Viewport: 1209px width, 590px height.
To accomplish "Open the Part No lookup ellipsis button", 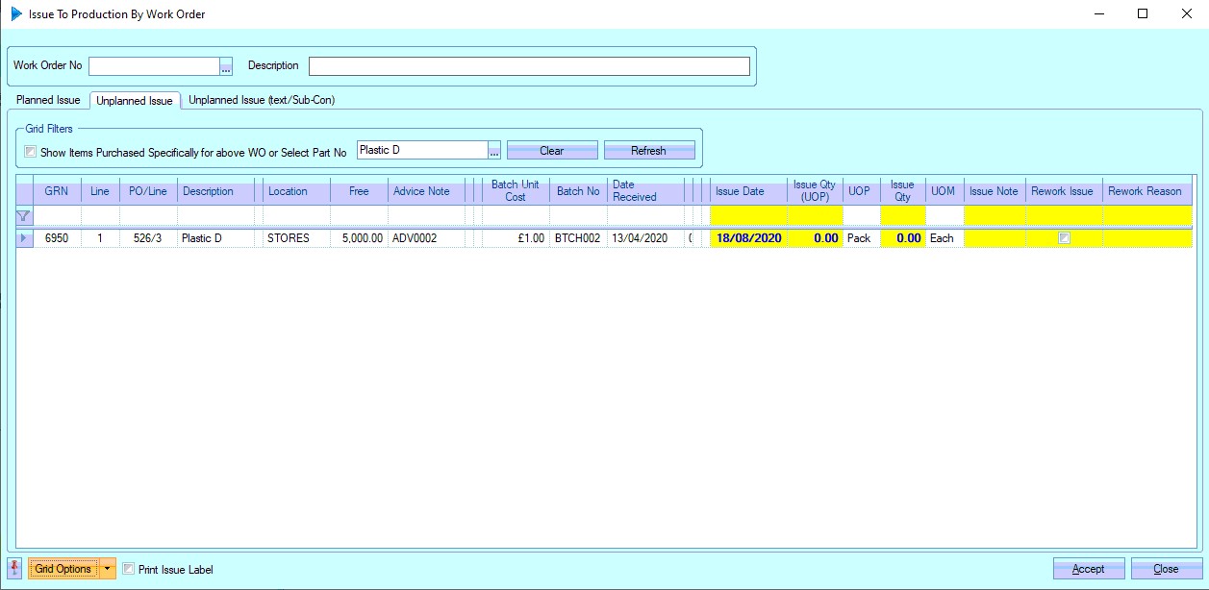I will pos(494,151).
